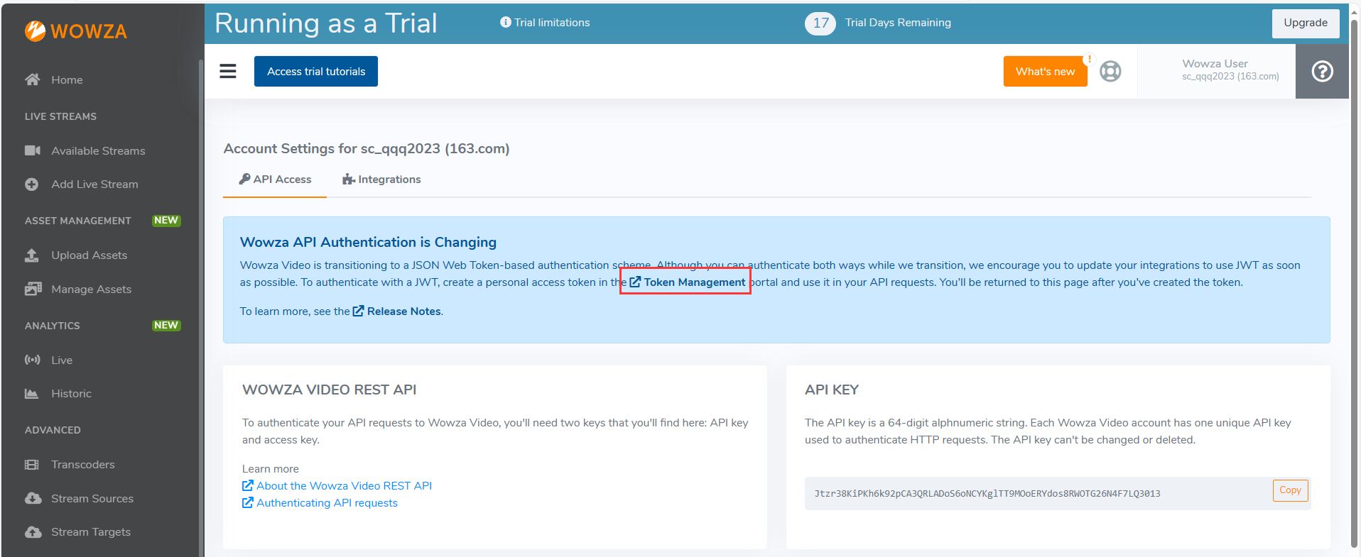Open Transcoders film icon
The height and width of the screenshot is (557, 1361).
32,465
